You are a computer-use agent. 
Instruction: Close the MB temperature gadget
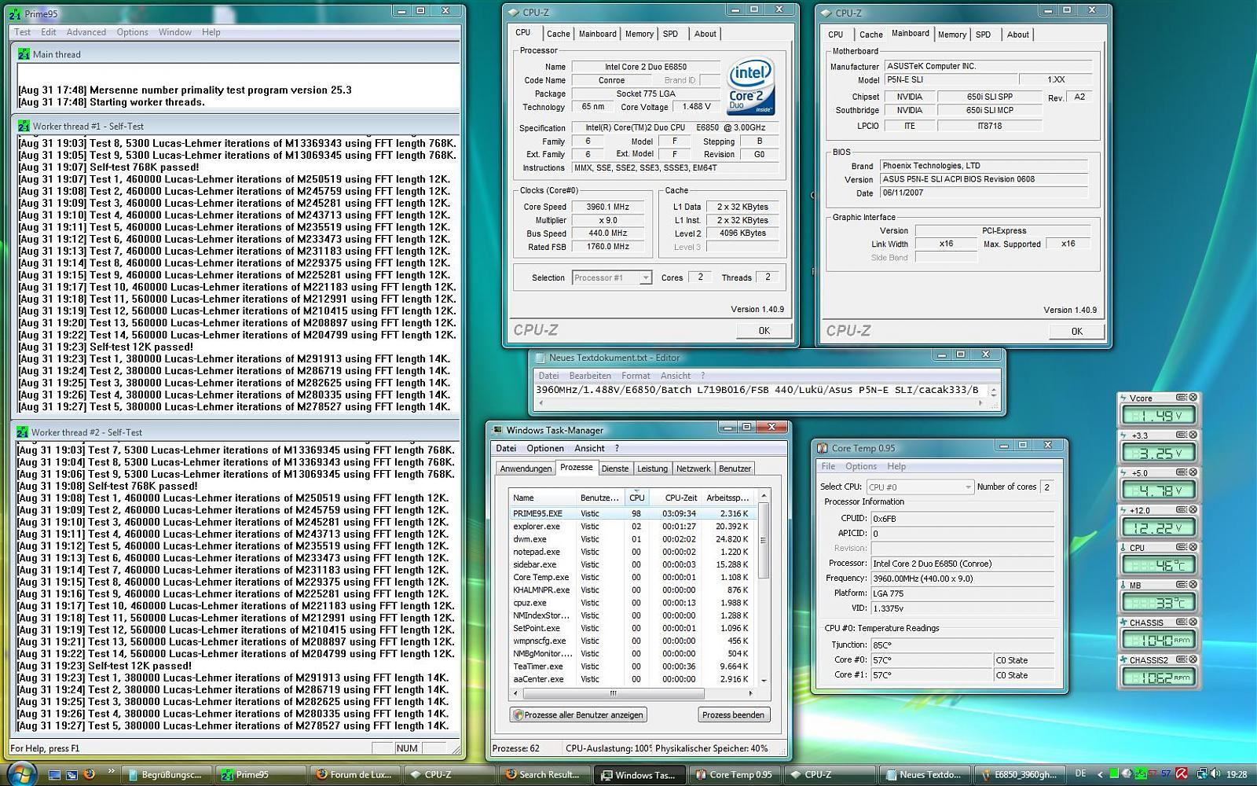click(x=1193, y=584)
